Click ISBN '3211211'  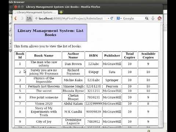(93, 91)
